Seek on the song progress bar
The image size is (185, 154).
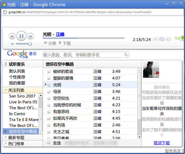click(x=84, y=38)
